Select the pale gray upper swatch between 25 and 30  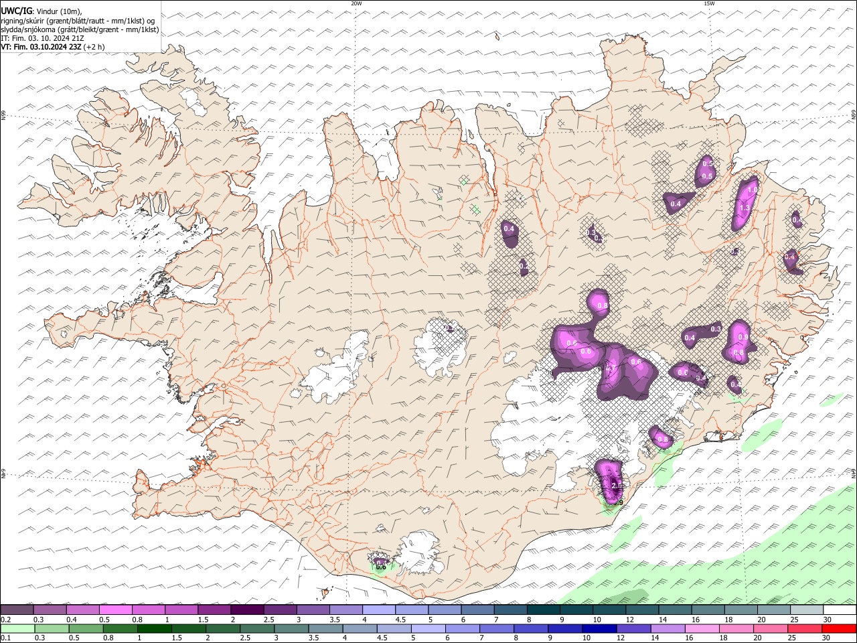[x=807, y=610]
